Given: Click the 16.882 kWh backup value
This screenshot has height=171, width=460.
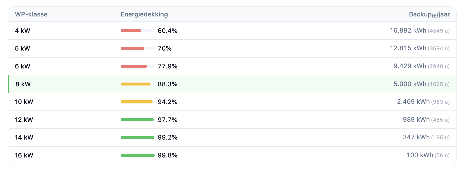Looking at the screenshot, I should click(408, 31).
